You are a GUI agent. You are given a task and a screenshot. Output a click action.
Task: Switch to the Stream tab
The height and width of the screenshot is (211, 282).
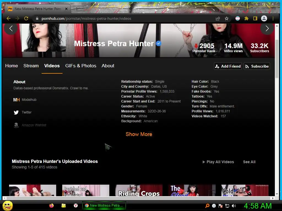pyautogui.click(x=31, y=66)
